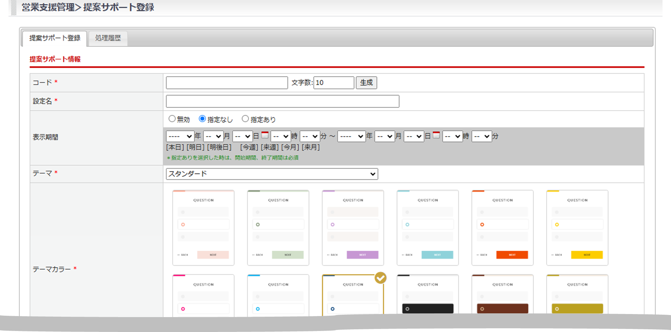This screenshot has height=332, width=671.
Task: Open the start date calendar picker icon
Action: pyautogui.click(x=265, y=135)
